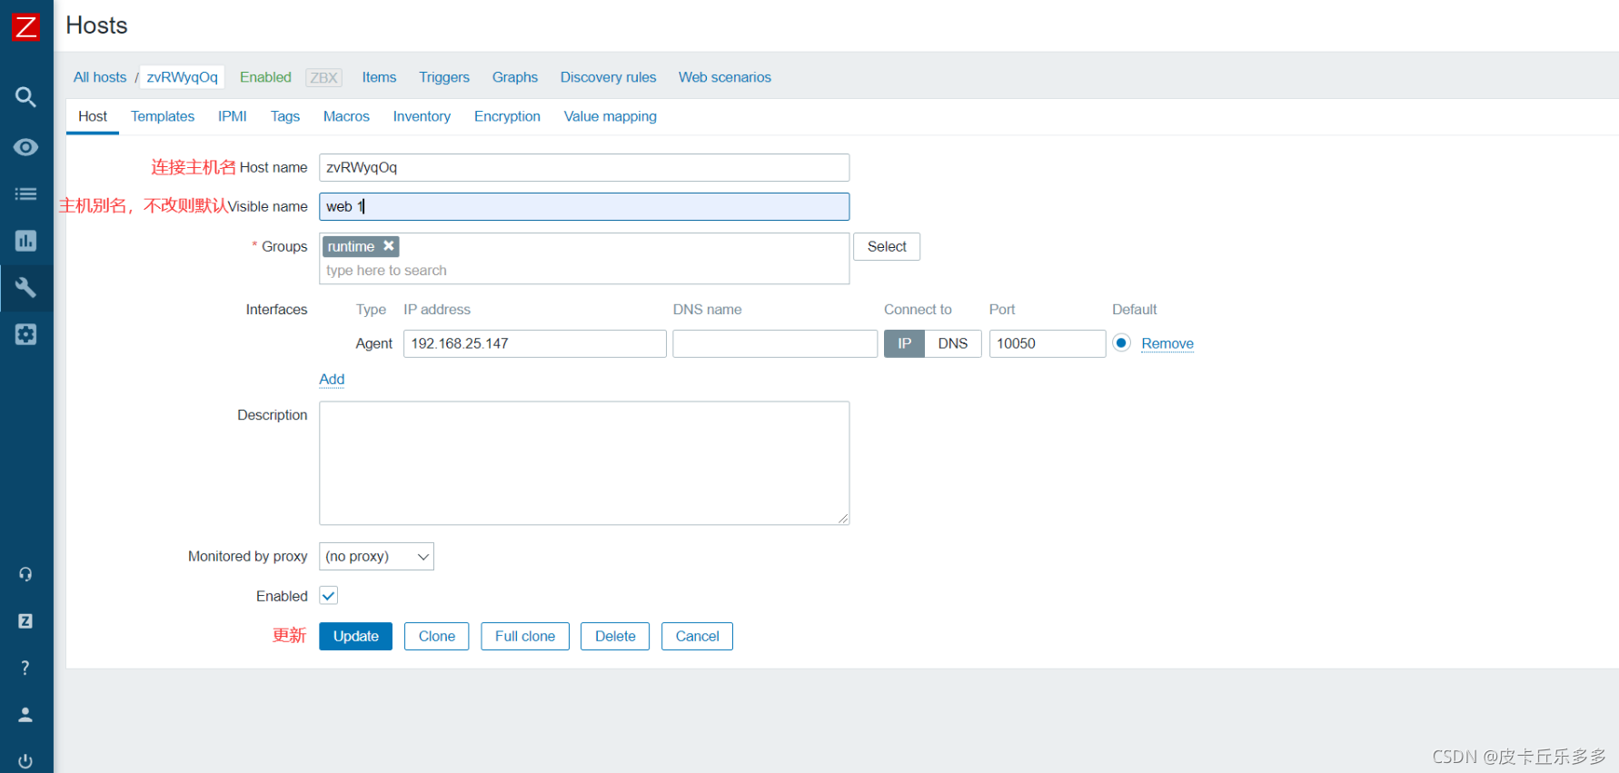Open the User settings person icon
The height and width of the screenshot is (773, 1619).
[x=25, y=715]
